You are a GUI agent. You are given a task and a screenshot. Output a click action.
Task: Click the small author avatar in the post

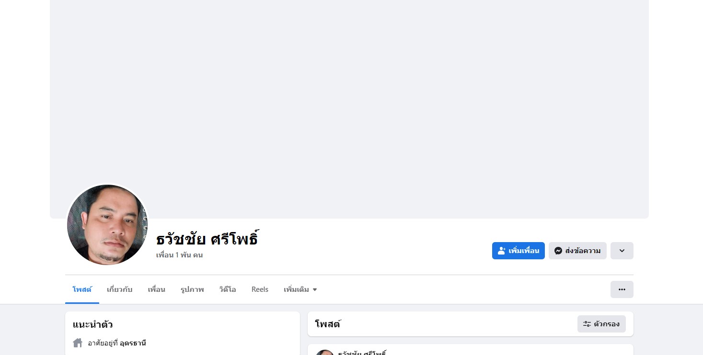(325, 353)
